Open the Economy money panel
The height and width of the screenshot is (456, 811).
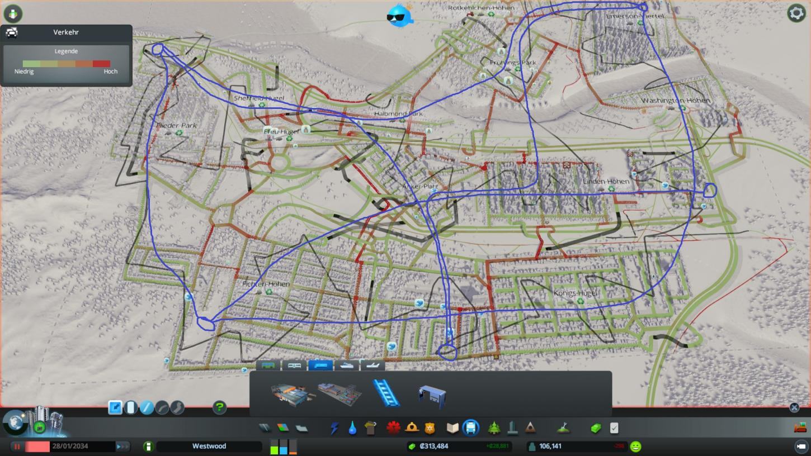596,428
